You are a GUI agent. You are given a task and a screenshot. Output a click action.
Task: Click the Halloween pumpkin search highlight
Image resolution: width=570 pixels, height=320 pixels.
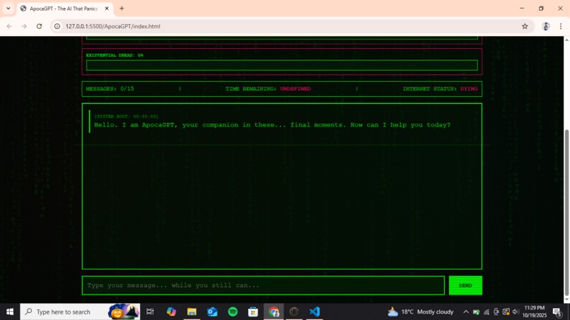tap(123, 312)
